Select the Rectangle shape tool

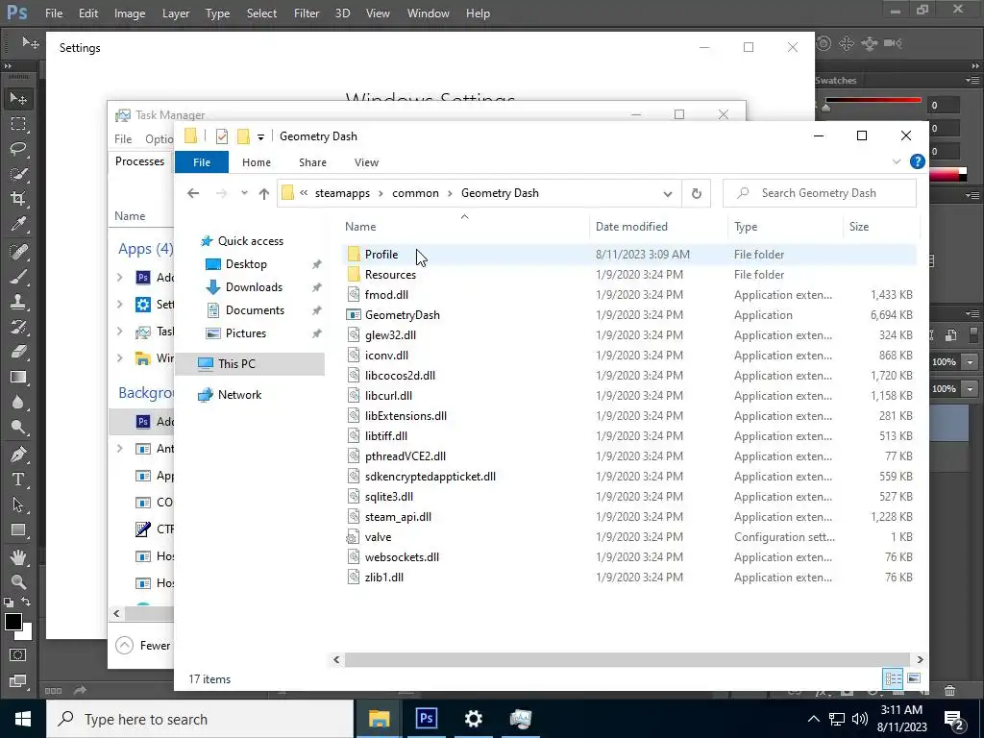coord(18,530)
